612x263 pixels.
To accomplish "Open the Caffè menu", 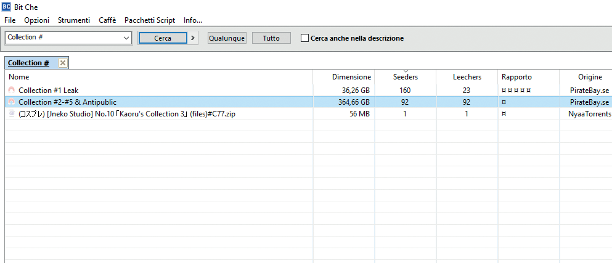I will point(107,20).
